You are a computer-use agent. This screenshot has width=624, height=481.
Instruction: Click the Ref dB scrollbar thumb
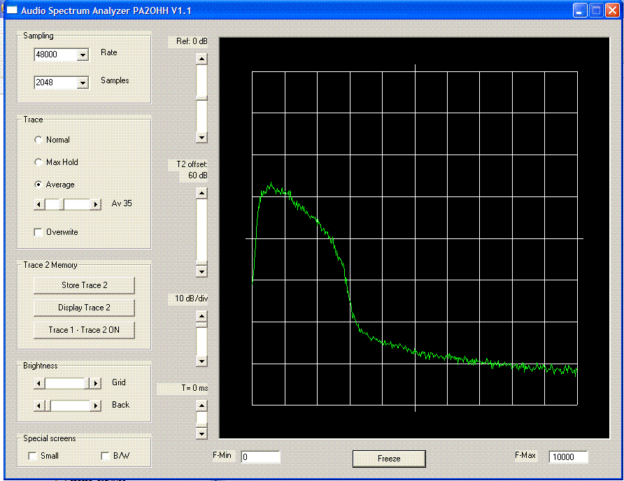click(x=201, y=97)
